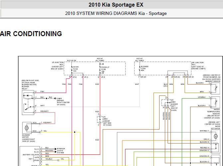The image size is (223, 166).
Task: Click the yellow wire junction dot near blower motor
Action: pyautogui.click(x=75, y=132)
